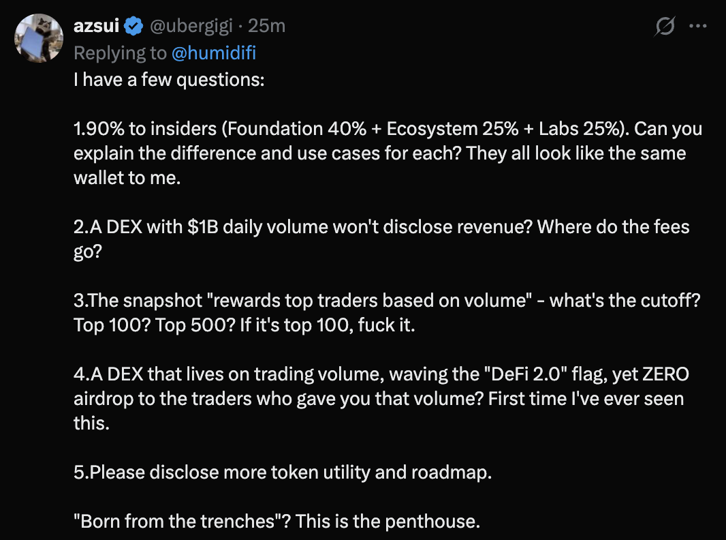
Task: Click the token utility and roadmap line
Action: [x=283, y=472]
